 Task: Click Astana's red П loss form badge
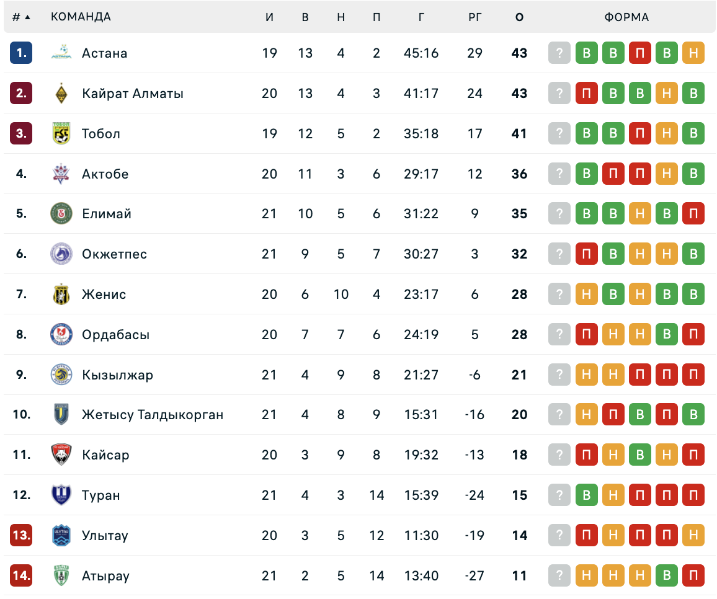[639, 53]
